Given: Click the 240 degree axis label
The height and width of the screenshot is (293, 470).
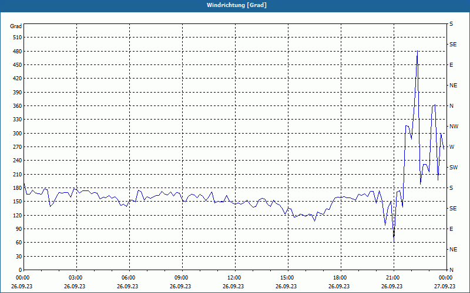Looking at the screenshot, I should pos(18,161).
